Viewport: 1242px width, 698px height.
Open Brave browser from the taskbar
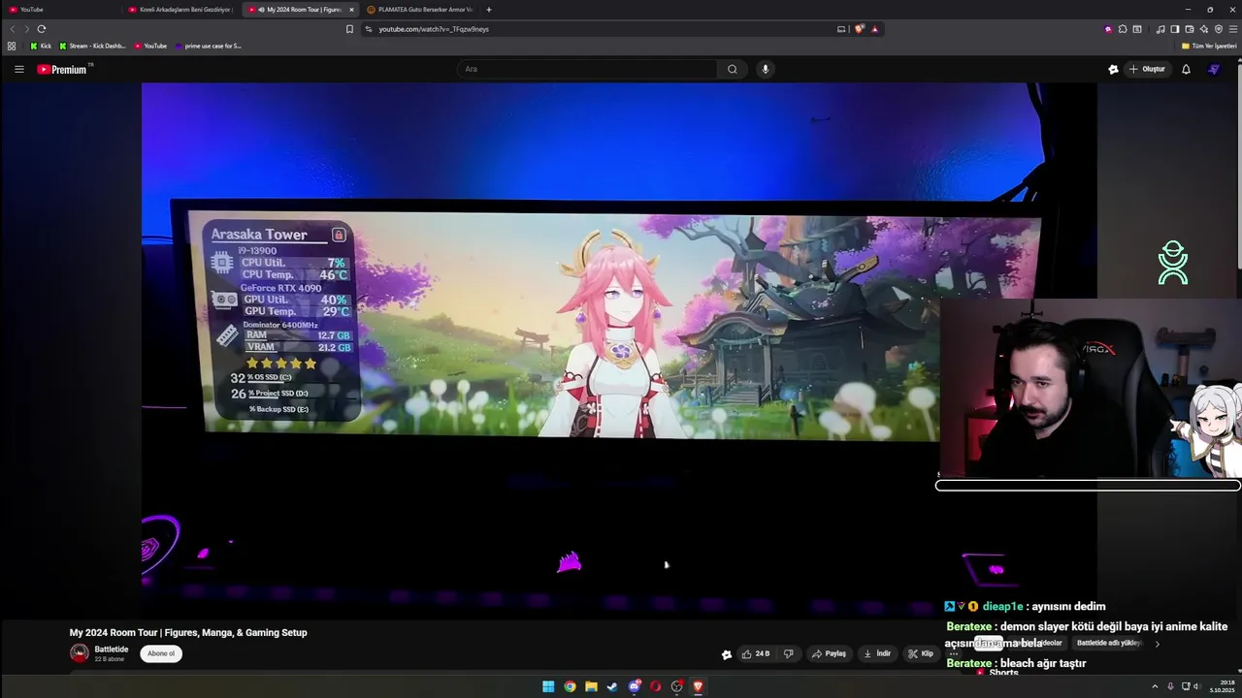(698, 686)
